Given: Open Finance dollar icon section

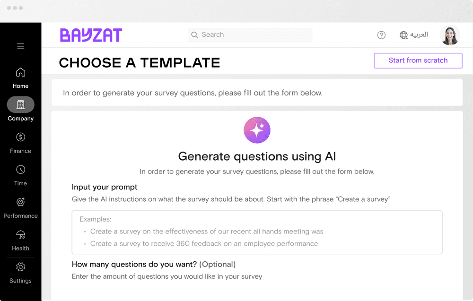Looking at the screenshot, I should (20, 137).
